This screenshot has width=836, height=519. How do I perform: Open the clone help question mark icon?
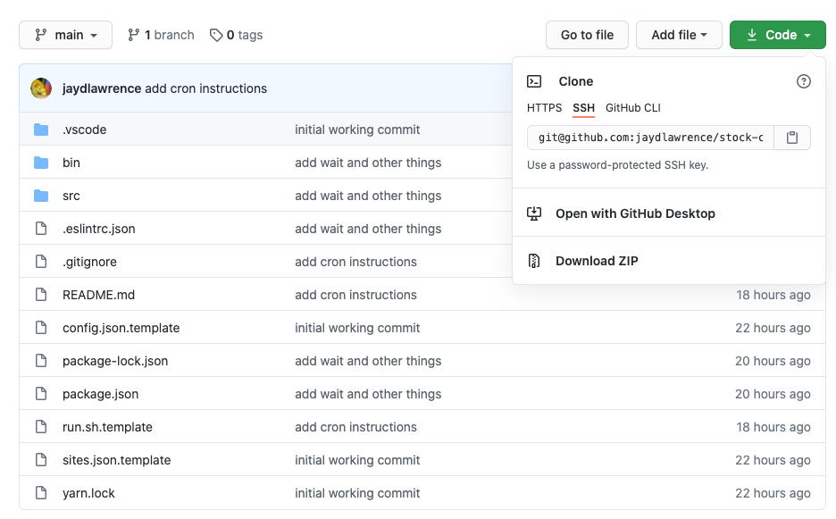pyautogui.click(x=804, y=81)
